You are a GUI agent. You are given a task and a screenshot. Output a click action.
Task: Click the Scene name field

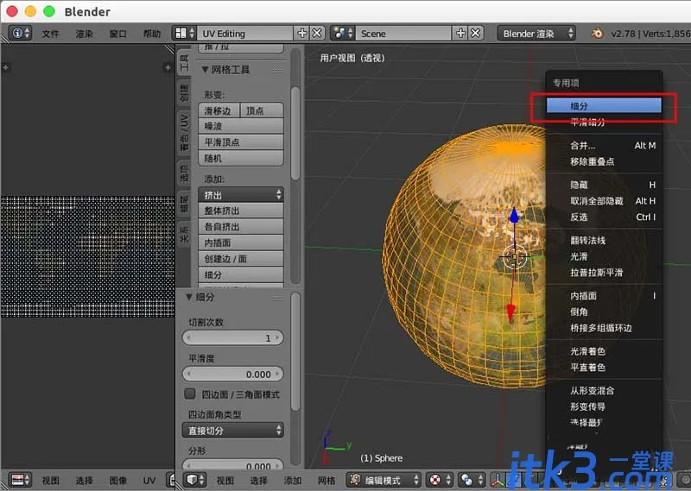coord(403,34)
